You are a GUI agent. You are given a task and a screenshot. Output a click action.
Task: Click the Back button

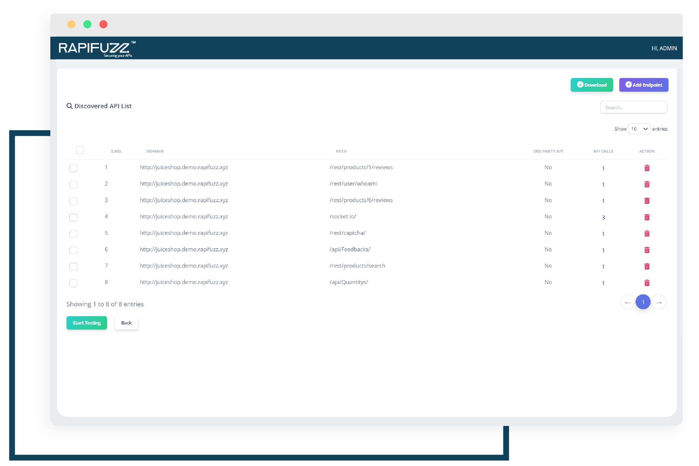pyautogui.click(x=126, y=323)
